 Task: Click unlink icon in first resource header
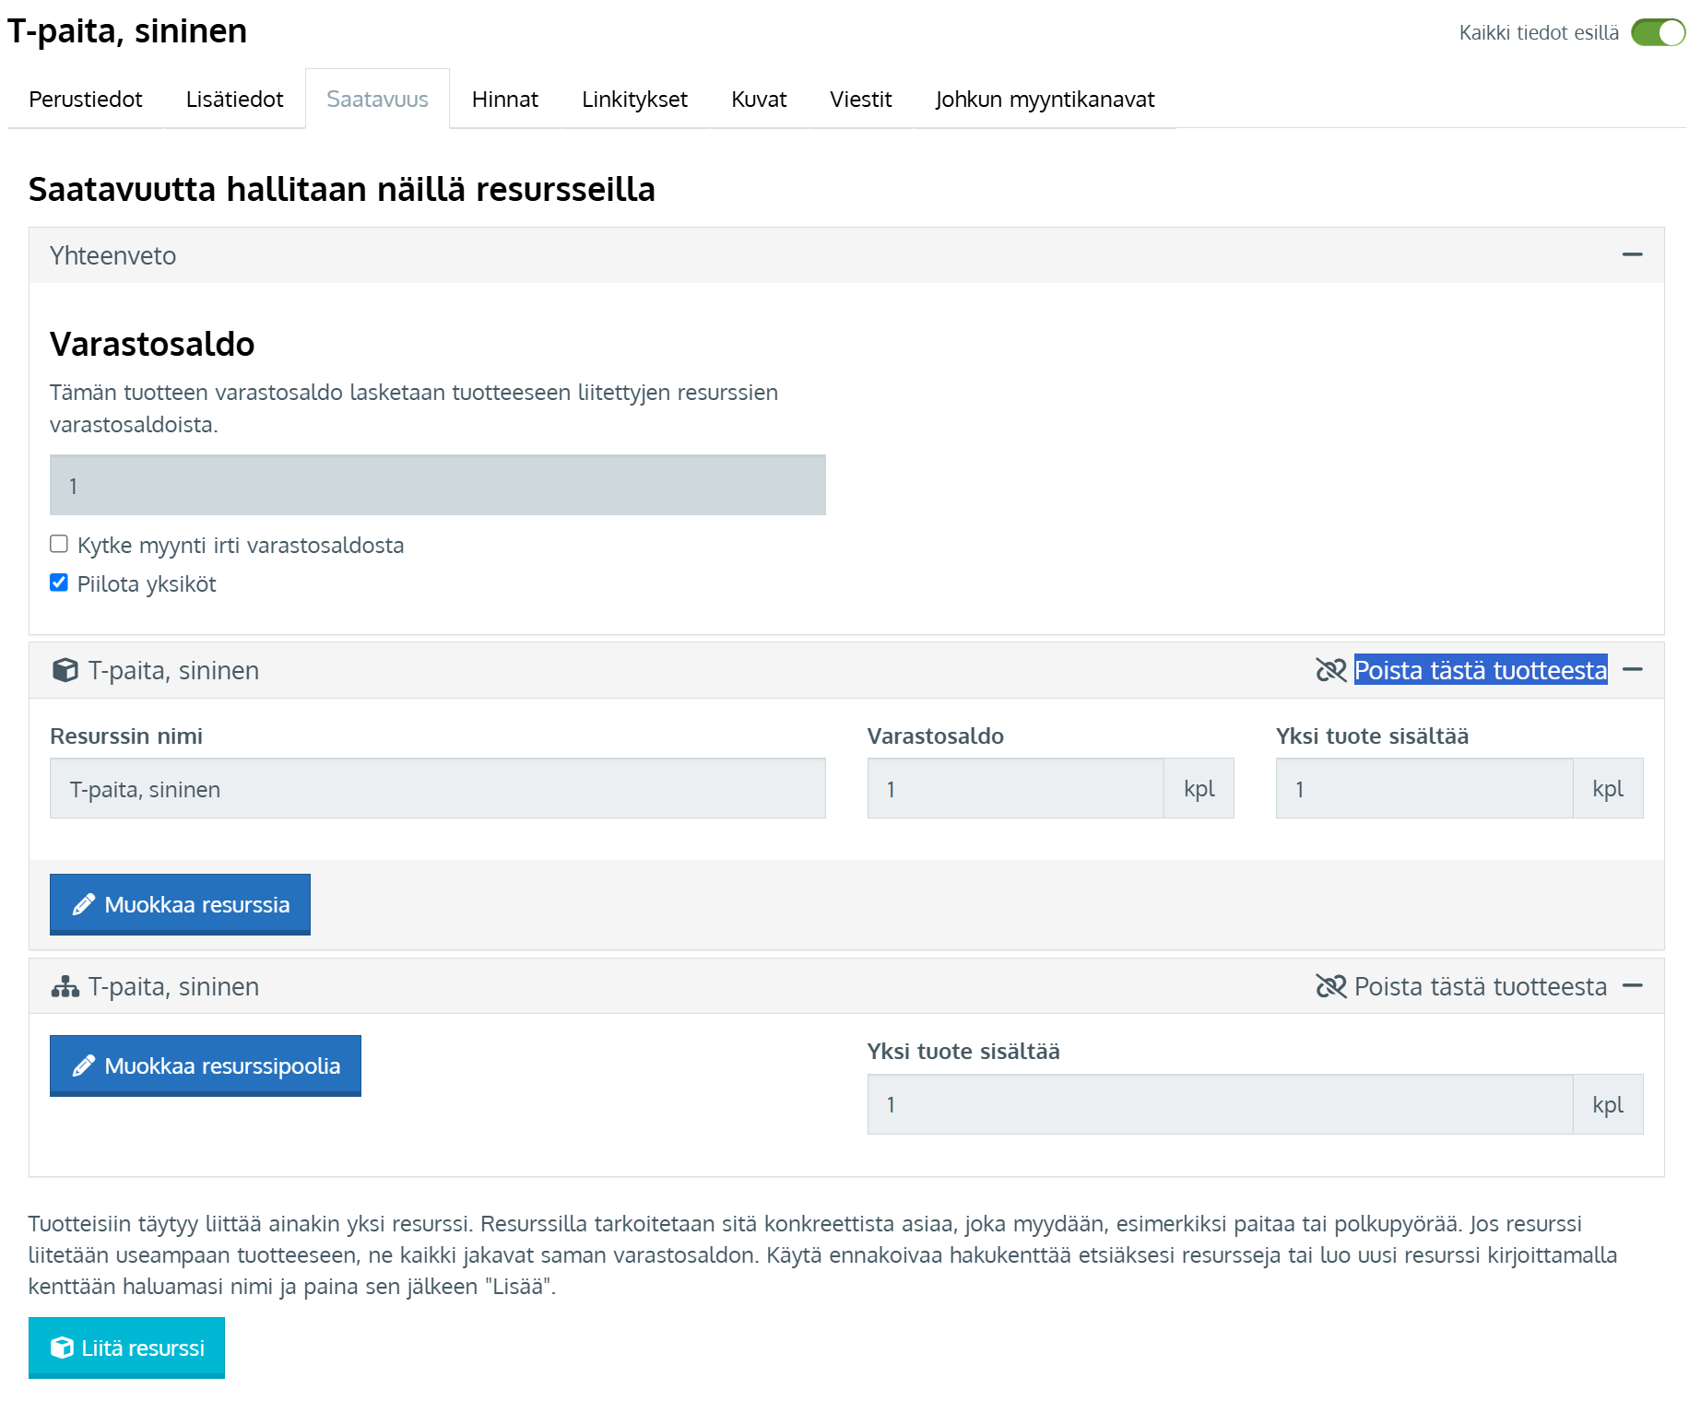[1330, 670]
